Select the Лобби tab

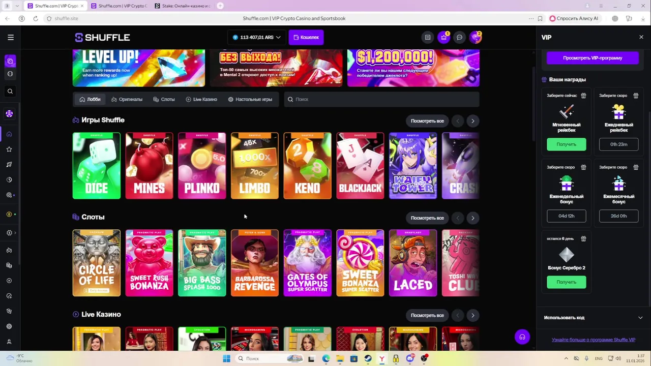pos(90,99)
